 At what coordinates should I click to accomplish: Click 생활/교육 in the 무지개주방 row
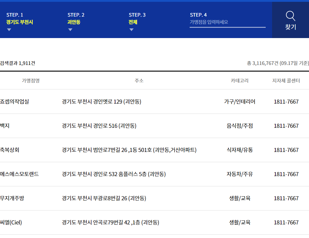[x=240, y=198]
